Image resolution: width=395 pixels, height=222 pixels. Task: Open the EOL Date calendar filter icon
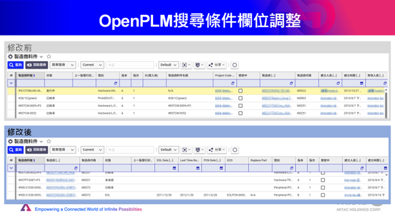click(174, 168)
